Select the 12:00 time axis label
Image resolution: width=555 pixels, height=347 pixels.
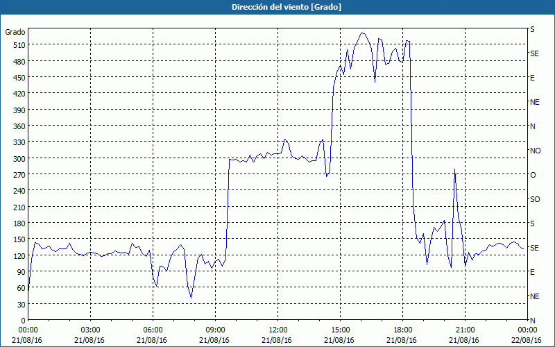coord(278,330)
